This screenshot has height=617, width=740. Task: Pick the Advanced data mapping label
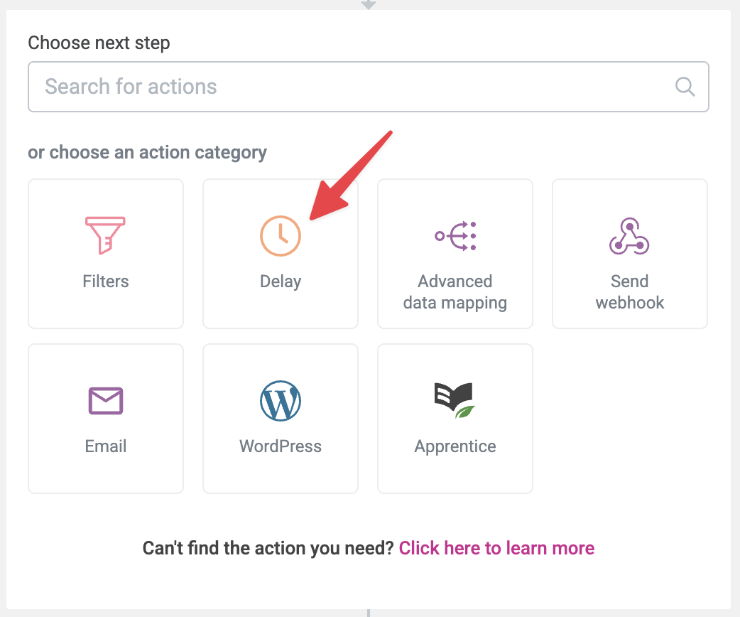455,292
